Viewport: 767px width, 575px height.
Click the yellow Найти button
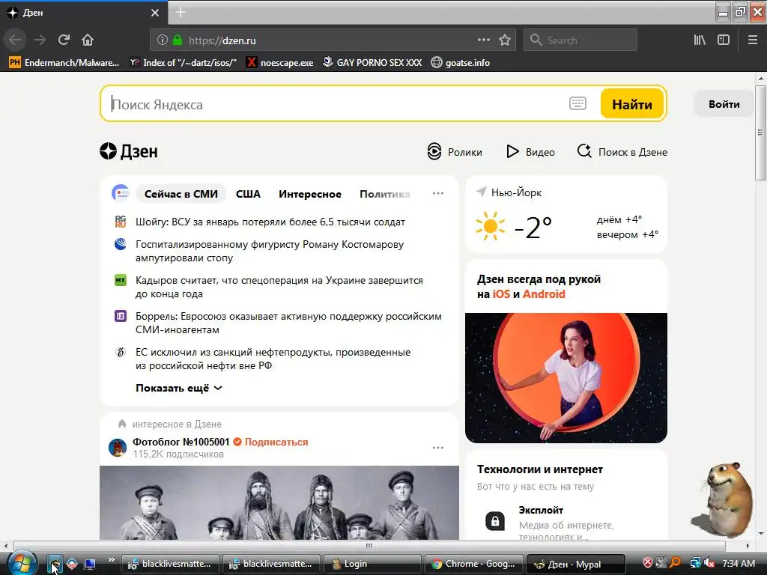pyautogui.click(x=632, y=104)
